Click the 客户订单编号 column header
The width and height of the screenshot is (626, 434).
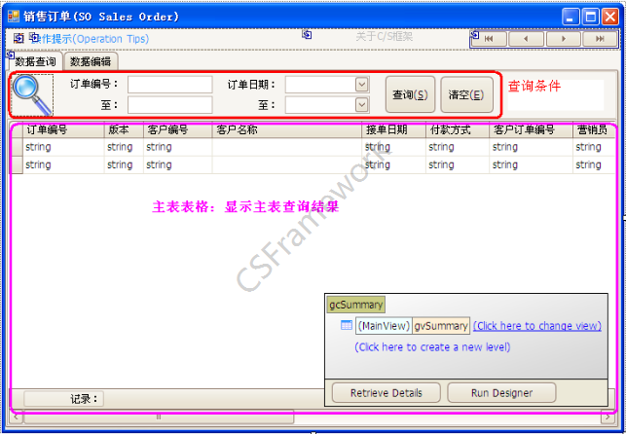coord(532,130)
